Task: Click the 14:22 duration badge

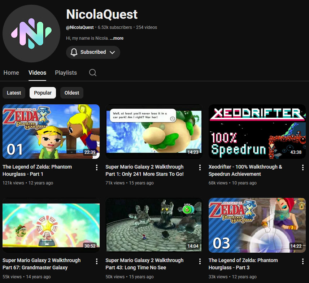Action: click(296, 246)
